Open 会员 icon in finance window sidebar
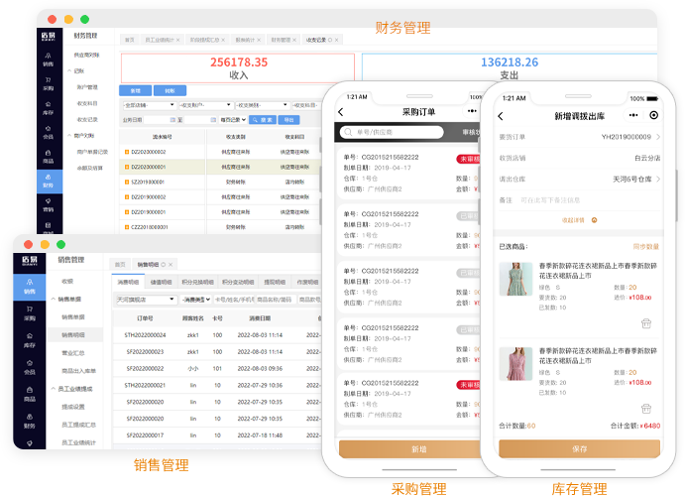The height and width of the screenshot is (496, 685). tap(48, 132)
